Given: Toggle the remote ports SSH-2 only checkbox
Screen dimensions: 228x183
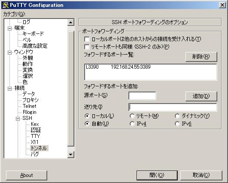Looking at the screenshot, I should pos(87,47).
